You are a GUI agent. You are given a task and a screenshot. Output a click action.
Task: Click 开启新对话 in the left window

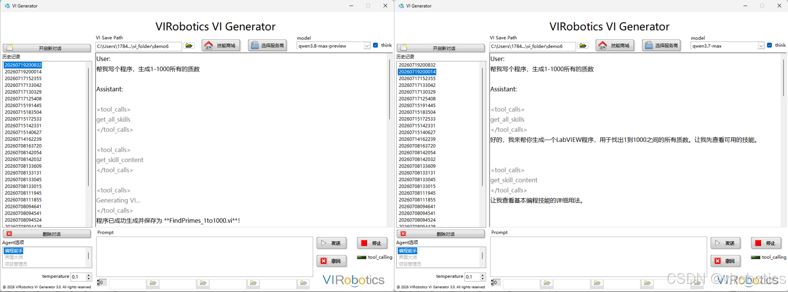46,48
